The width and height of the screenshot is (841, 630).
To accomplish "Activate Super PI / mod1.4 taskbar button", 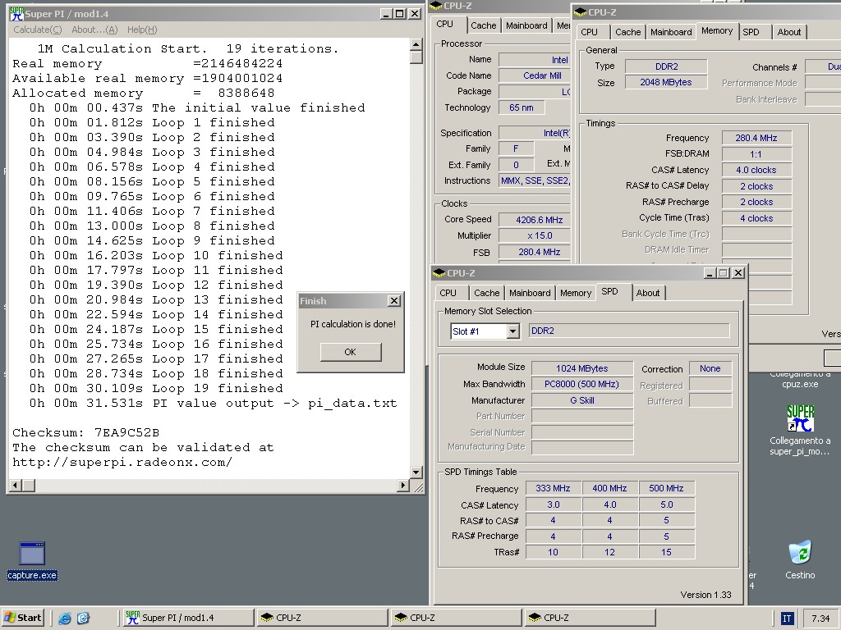I will pyautogui.click(x=187, y=618).
